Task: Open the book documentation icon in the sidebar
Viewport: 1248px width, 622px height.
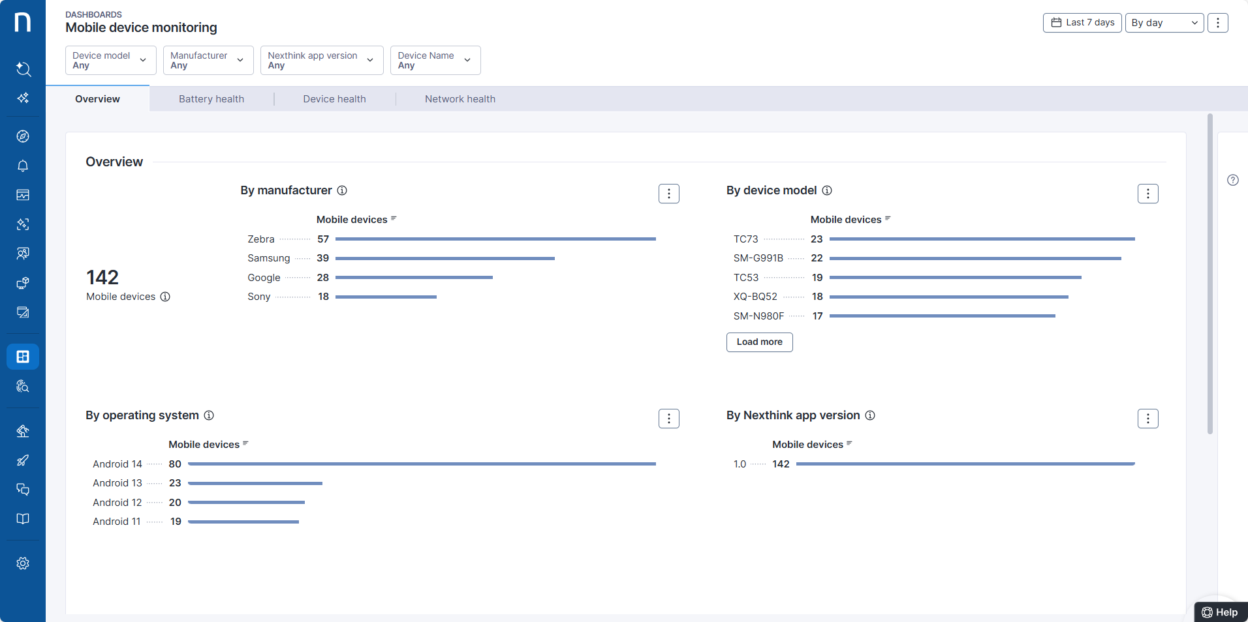Action: coord(23,519)
